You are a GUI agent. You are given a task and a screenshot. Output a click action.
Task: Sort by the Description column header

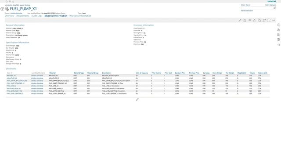pos(106,73)
